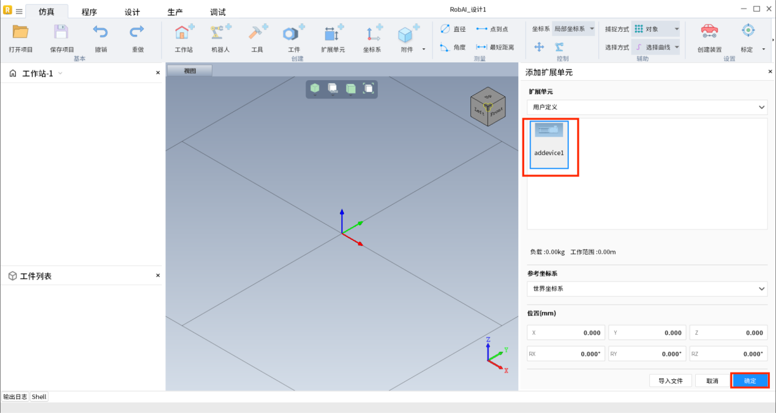Open the capture mode 对象 dropdown
This screenshot has width=776, height=413.
point(656,29)
